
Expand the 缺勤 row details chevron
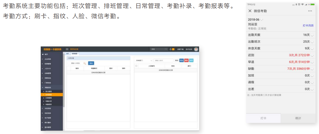pos(312,69)
